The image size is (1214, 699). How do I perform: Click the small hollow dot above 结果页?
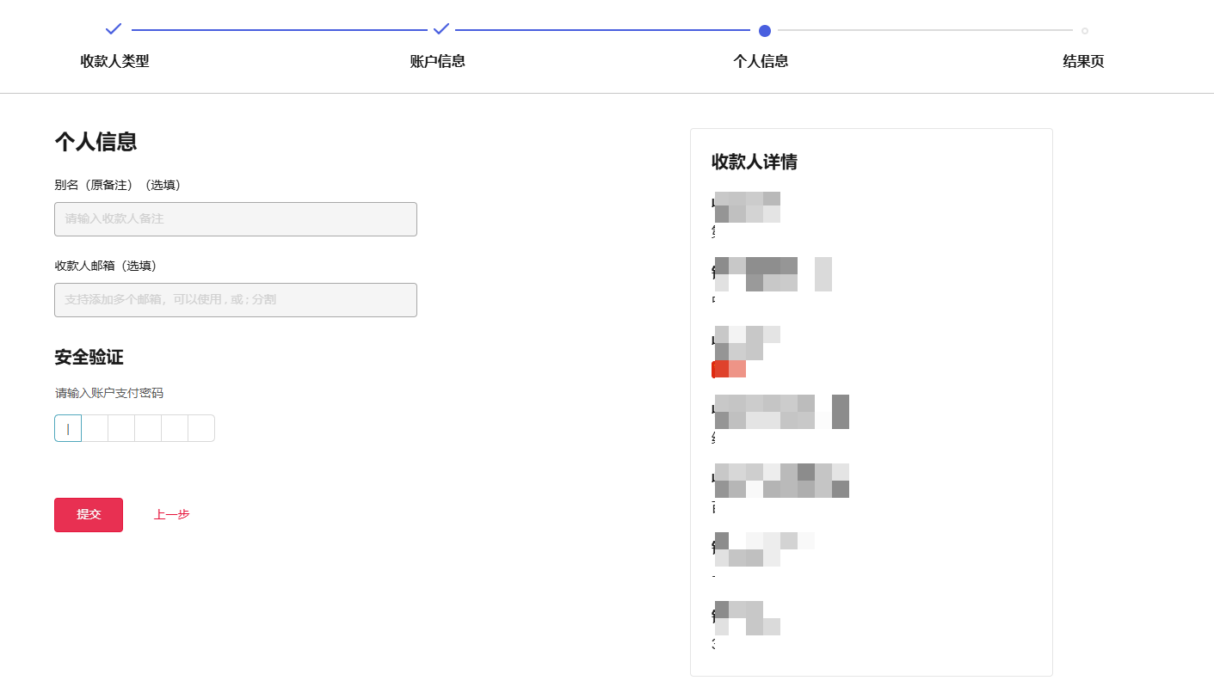[x=1084, y=31]
